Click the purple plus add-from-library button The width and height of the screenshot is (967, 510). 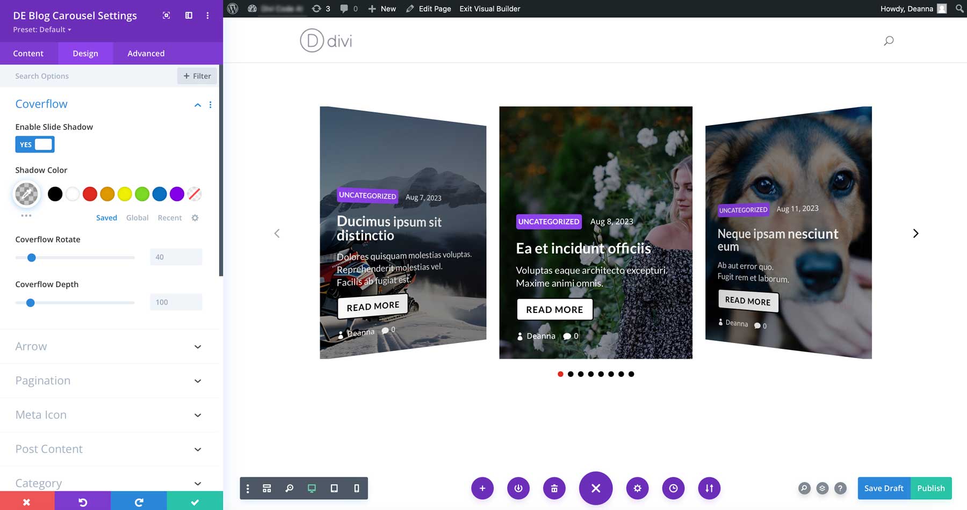(482, 489)
